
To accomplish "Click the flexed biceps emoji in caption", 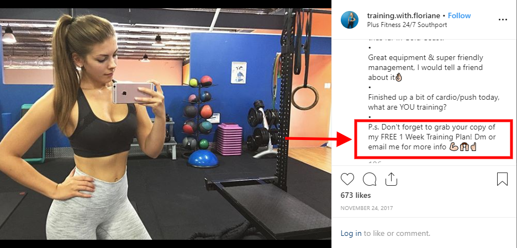I will pos(453,147).
